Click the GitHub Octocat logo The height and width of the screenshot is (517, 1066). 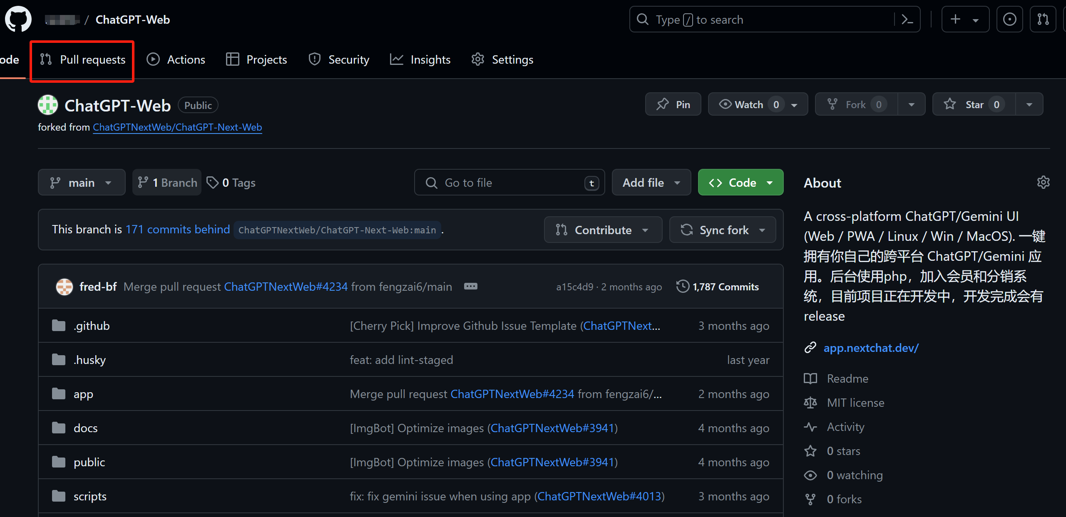[18, 19]
